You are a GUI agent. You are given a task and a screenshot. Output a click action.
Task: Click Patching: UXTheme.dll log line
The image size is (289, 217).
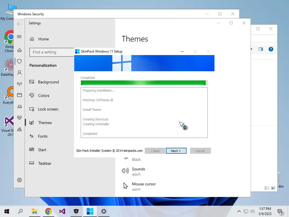tap(98, 100)
